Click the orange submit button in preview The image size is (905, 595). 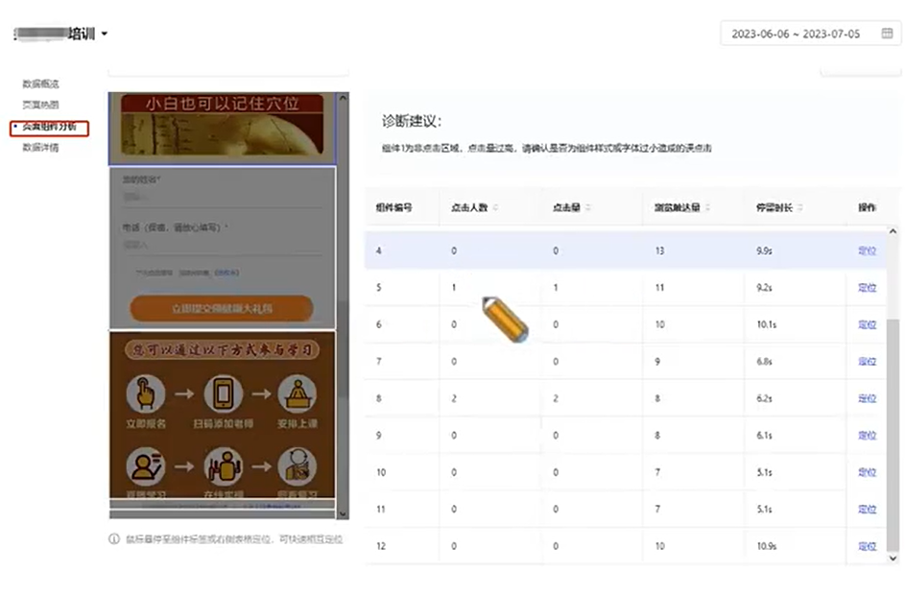click(x=222, y=309)
